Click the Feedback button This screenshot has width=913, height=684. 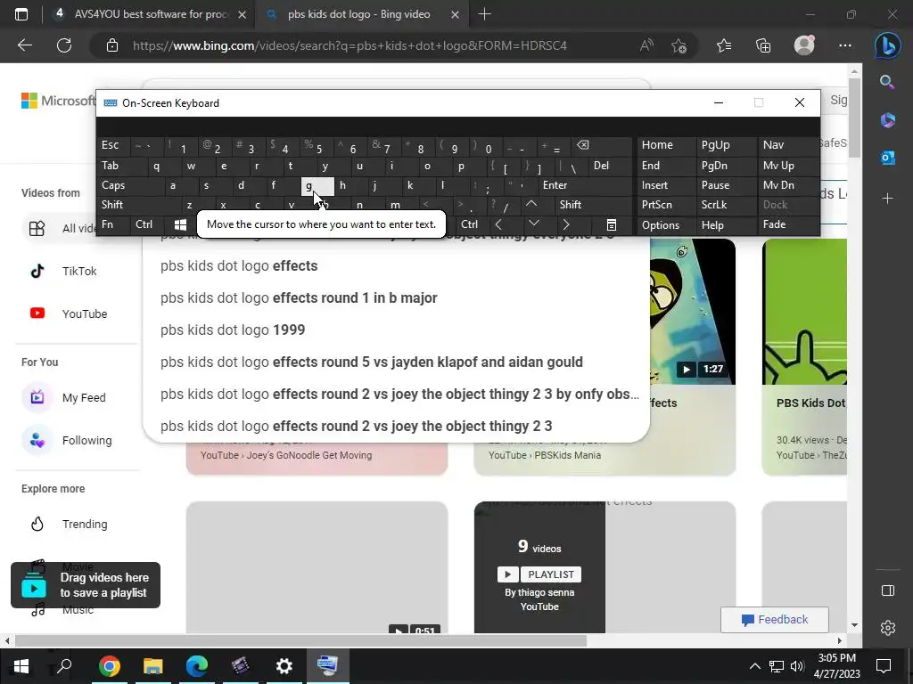[x=775, y=620]
